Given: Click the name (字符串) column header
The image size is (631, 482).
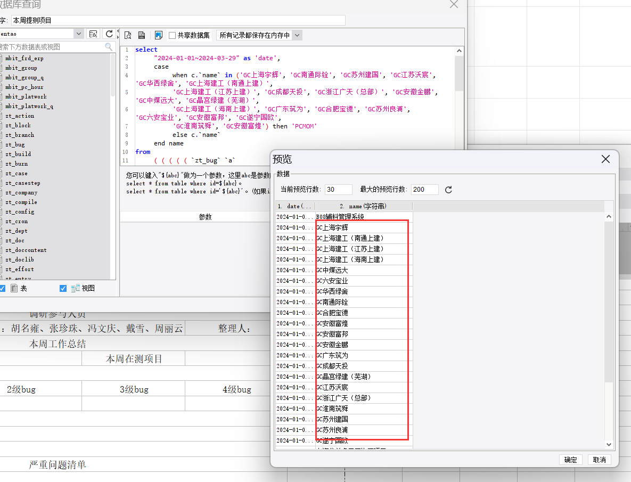Looking at the screenshot, I should [364, 206].
